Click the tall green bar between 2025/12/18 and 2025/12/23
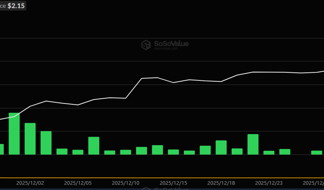324x190 pixels. [x=253, y=144]
